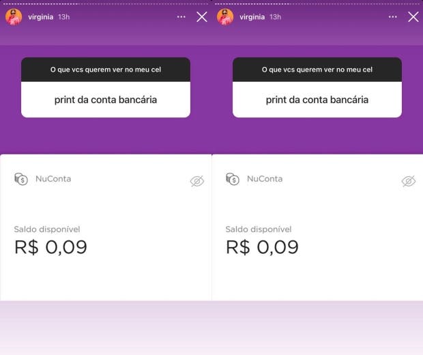
Task: Tap the R$ 0,09 balance in left story
Action: point(50,247)
